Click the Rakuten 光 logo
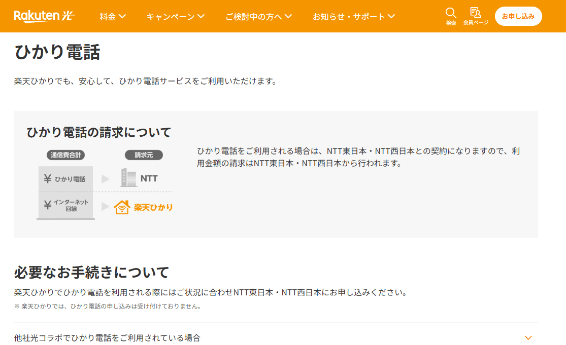566x345 pixels. [44, 16]
